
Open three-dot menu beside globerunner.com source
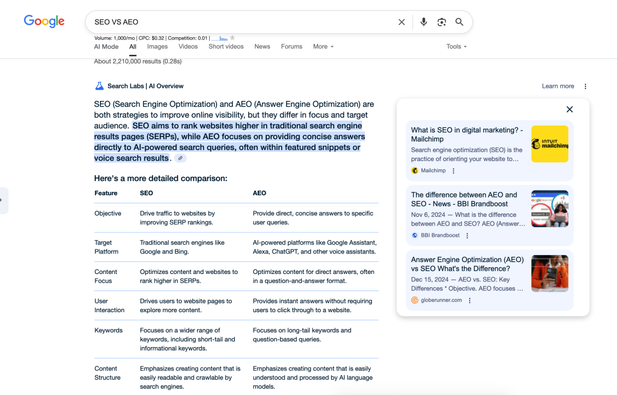pyautogui.click(x=470, y=300)
